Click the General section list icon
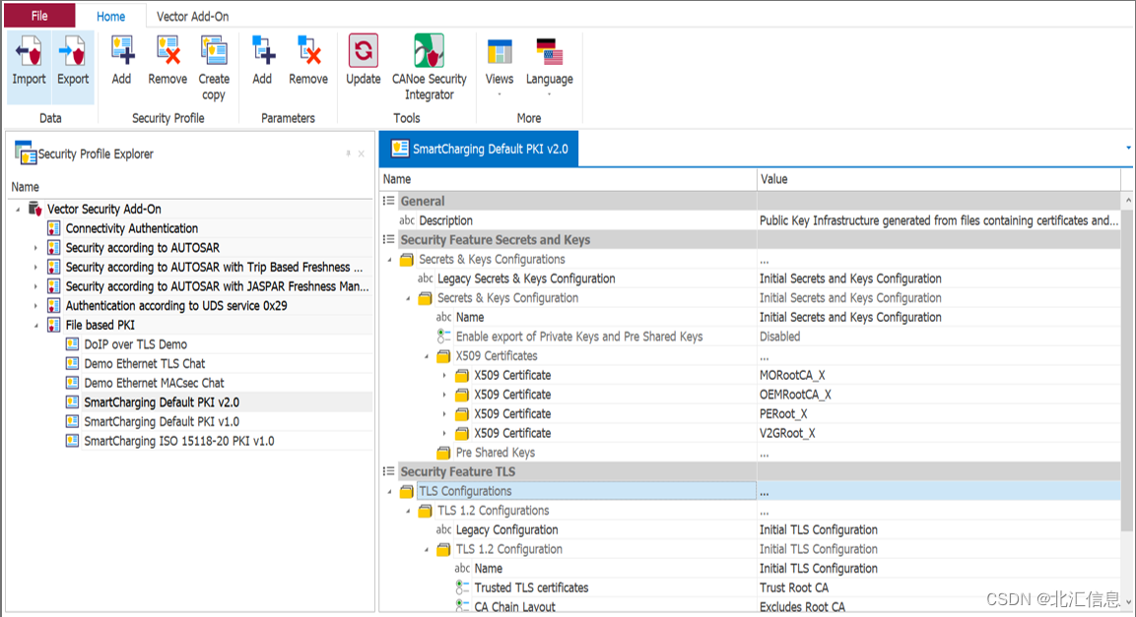The height and width of the screenshot is (617, 1136). (389, 201)
